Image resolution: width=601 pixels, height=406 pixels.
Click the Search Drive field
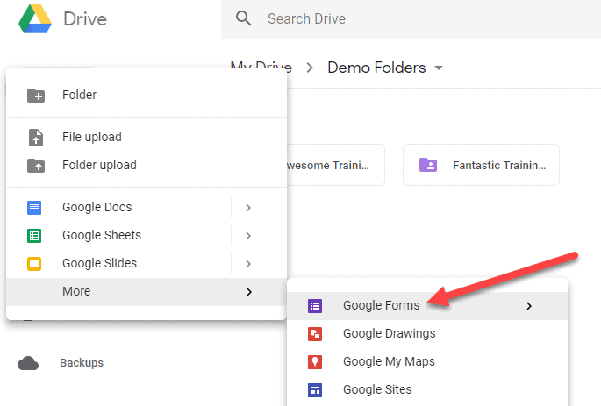(411, 18)
